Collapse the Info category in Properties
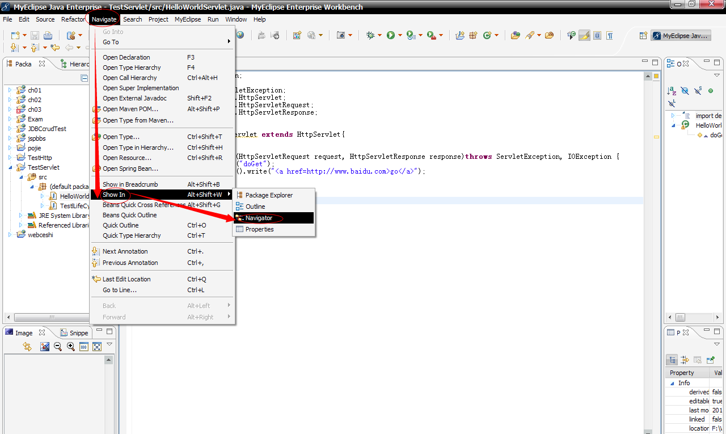 click(673, 383)
